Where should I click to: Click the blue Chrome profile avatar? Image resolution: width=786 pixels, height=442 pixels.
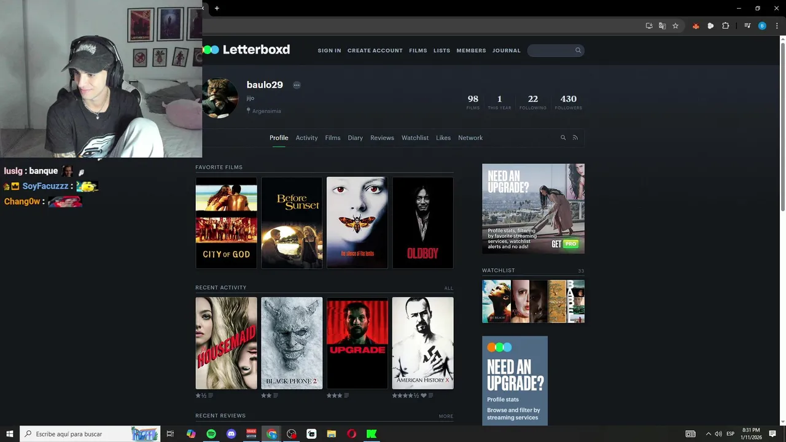pyautogui.click(x=762, y=26)
